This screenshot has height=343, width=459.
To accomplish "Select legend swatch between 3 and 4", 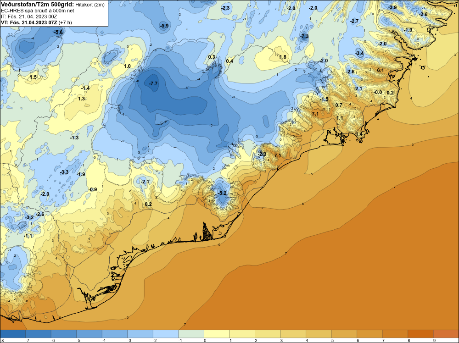I will pos(293,334).
